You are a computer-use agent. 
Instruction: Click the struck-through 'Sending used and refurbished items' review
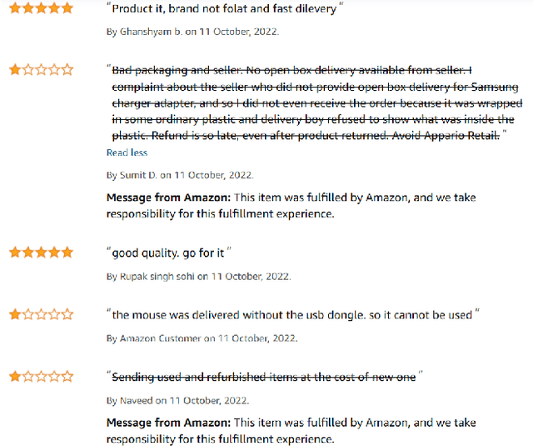pyautogui.click(x=263, y=378)
